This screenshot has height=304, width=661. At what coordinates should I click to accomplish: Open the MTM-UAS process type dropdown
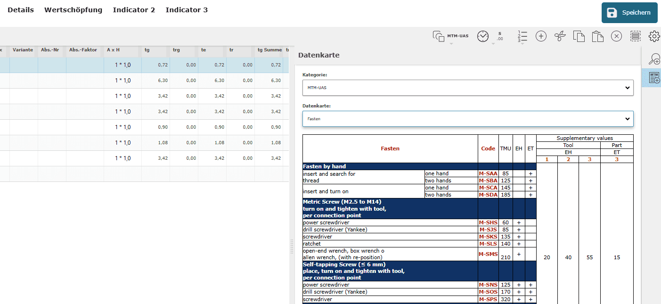point(451,37)
